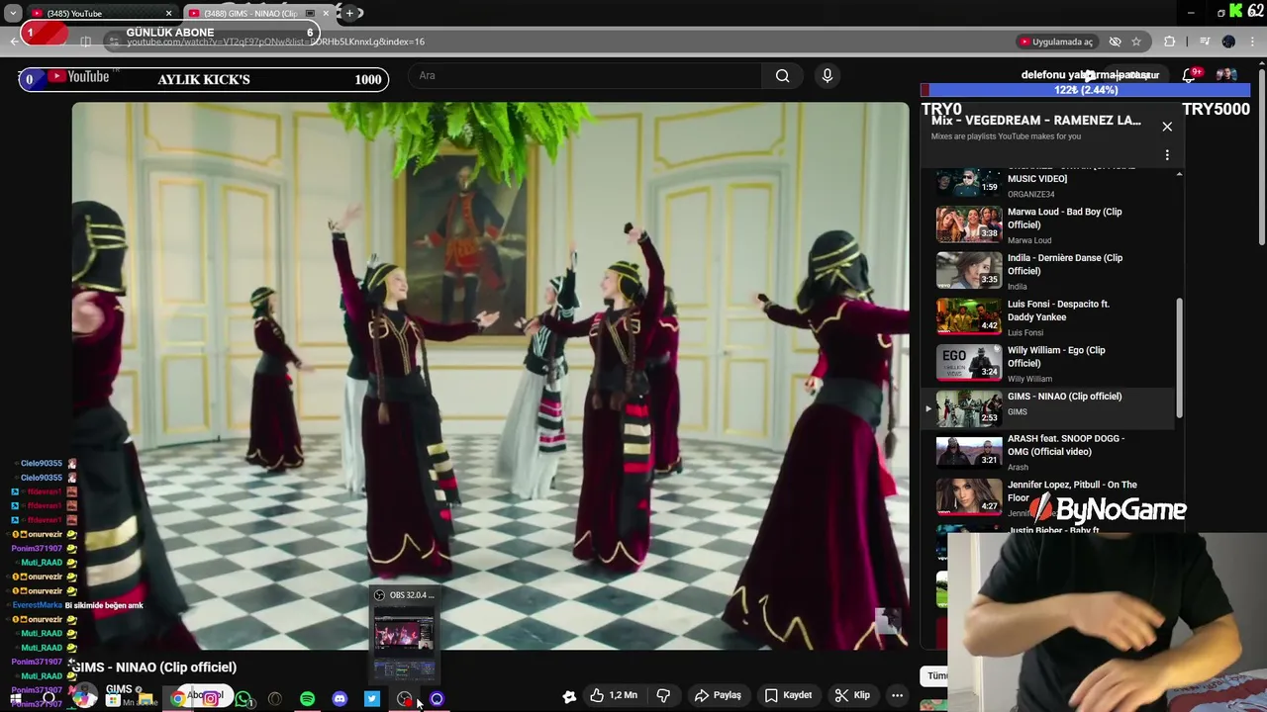Click the thumbs-up plus icon left of like
Viewport: 1267px width, 712px height.
coord(569,696)
